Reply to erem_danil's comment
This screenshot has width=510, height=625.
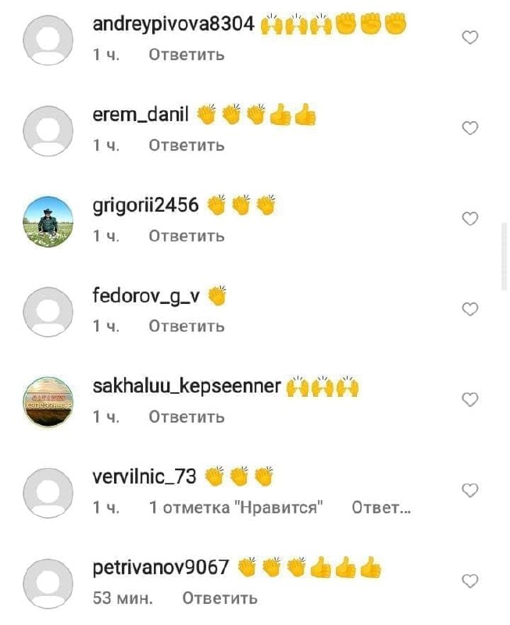pos(187,145)
